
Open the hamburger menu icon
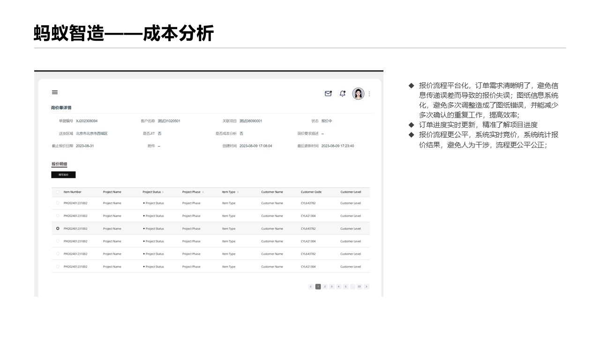[x=55, y=93]
